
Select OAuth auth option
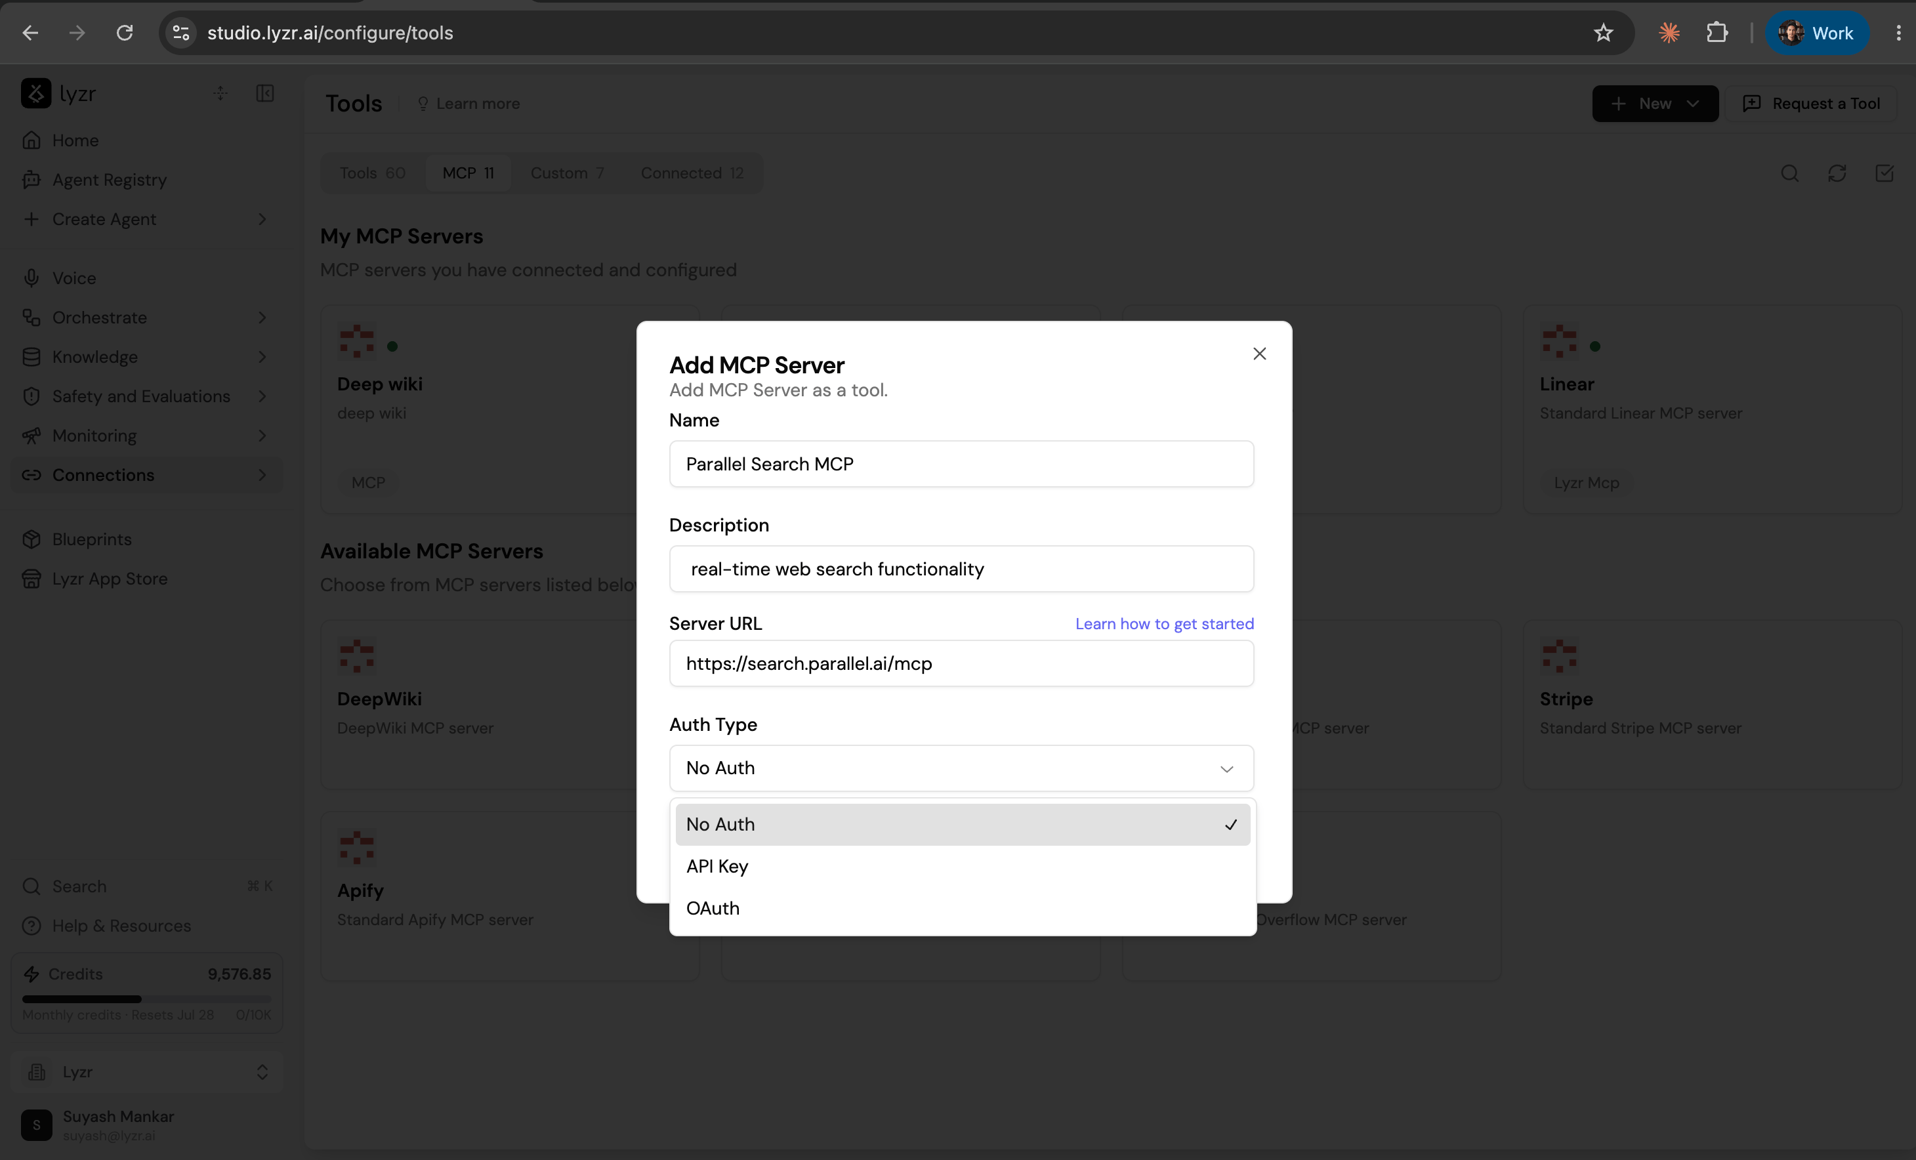click(x=963, y=908)
